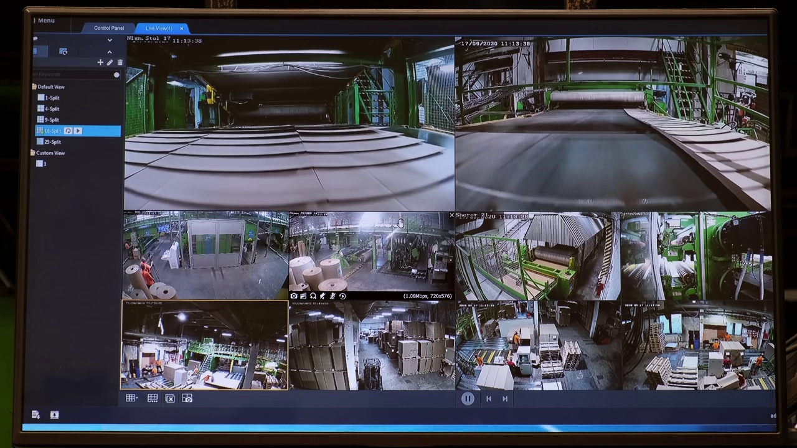Select the green machinery feed with ladder
The width and height of the screenshot is (797, 448).
(x=696, y=256)
